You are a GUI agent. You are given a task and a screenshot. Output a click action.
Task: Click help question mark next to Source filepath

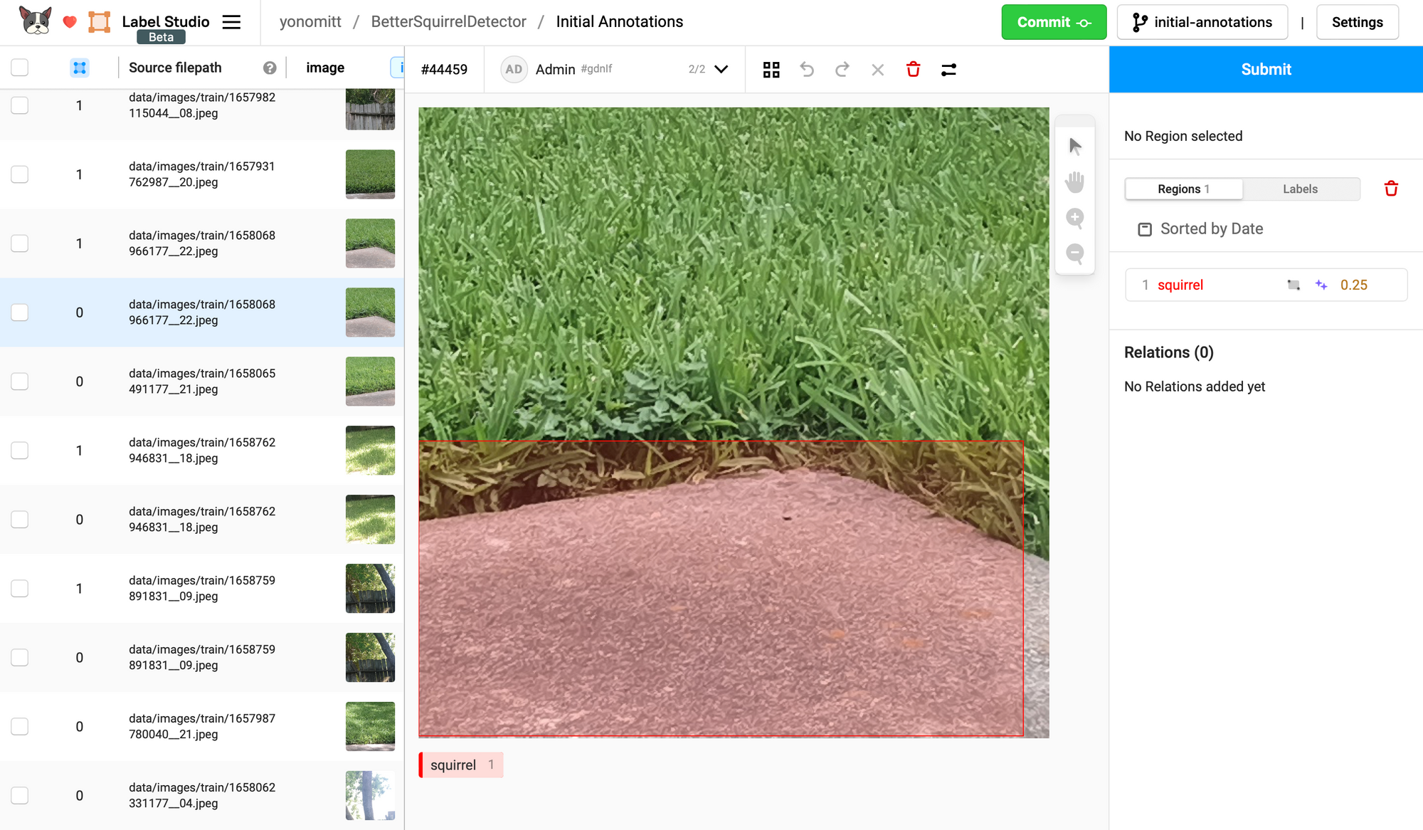pos(270,68)
